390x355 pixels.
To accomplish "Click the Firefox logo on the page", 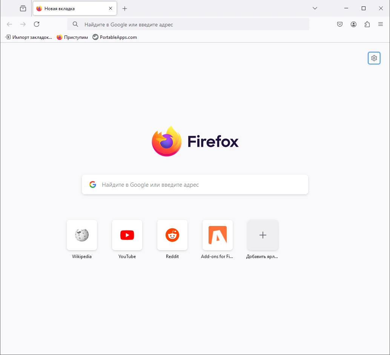I will point(195,141).
